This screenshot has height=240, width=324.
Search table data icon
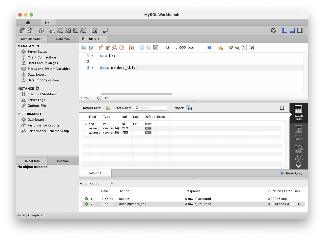coord(94,30)
